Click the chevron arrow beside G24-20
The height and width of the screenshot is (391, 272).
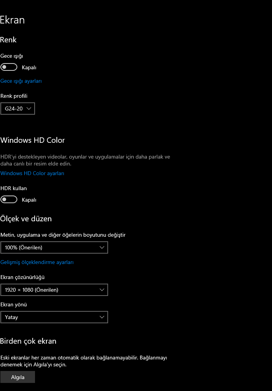click(29, 109)
